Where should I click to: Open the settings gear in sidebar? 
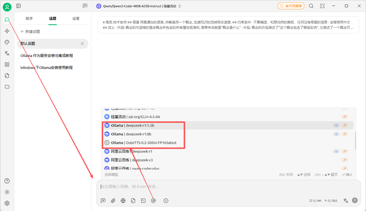(x=7, y=203)
